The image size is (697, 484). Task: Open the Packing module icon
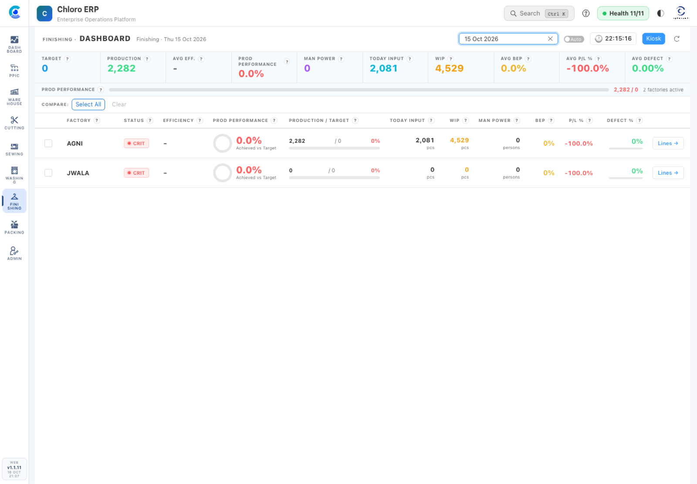coord(14,227)
